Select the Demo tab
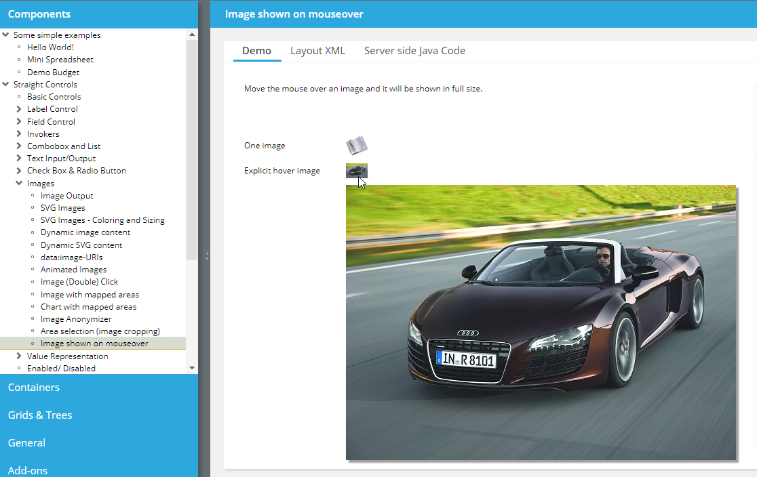 tap(256, 51)
